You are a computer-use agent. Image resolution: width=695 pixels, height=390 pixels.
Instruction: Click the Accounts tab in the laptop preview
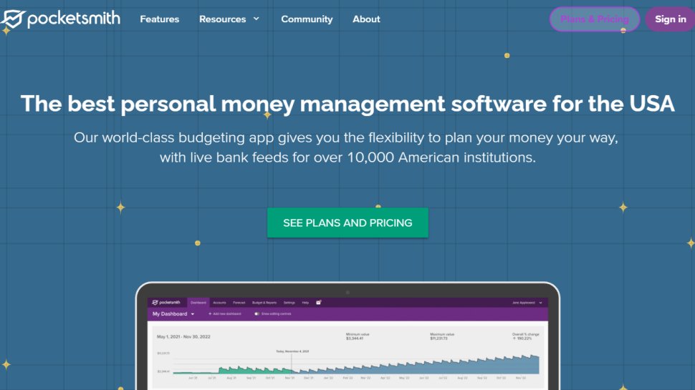click(x=219, y=303)
